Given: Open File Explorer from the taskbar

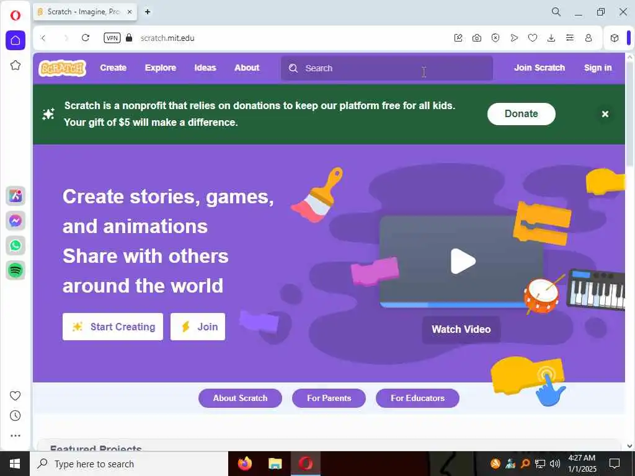Looking at the screenshot, I should coord(275,464).
